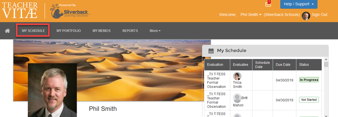Click the In Progress status badge

pos(309,80)
